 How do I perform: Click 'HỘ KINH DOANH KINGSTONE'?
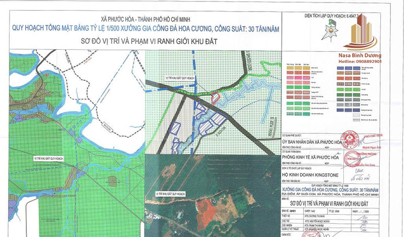coord(310,175)
